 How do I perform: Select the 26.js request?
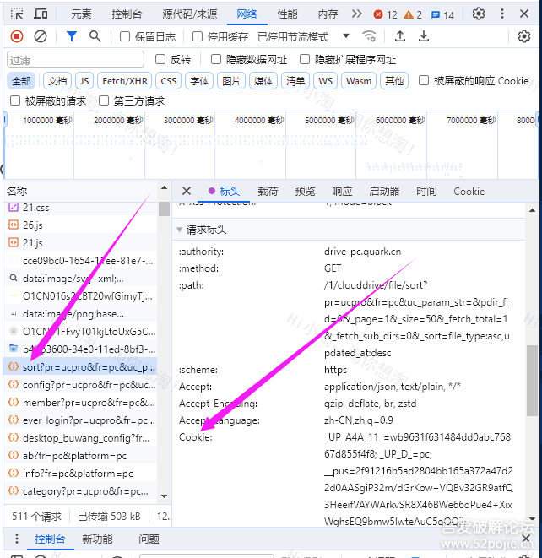point(80,225)
